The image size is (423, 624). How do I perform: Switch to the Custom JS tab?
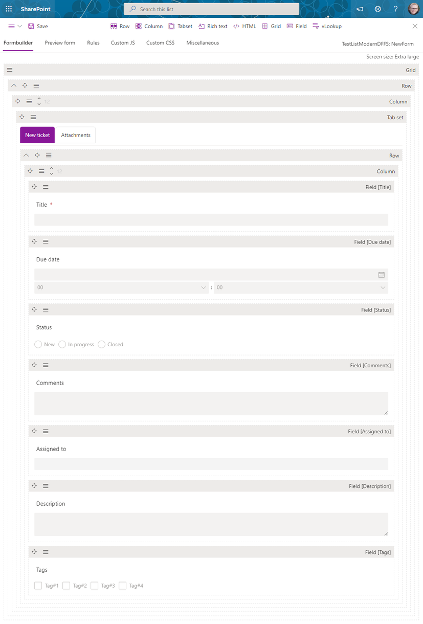click(123, 43)
